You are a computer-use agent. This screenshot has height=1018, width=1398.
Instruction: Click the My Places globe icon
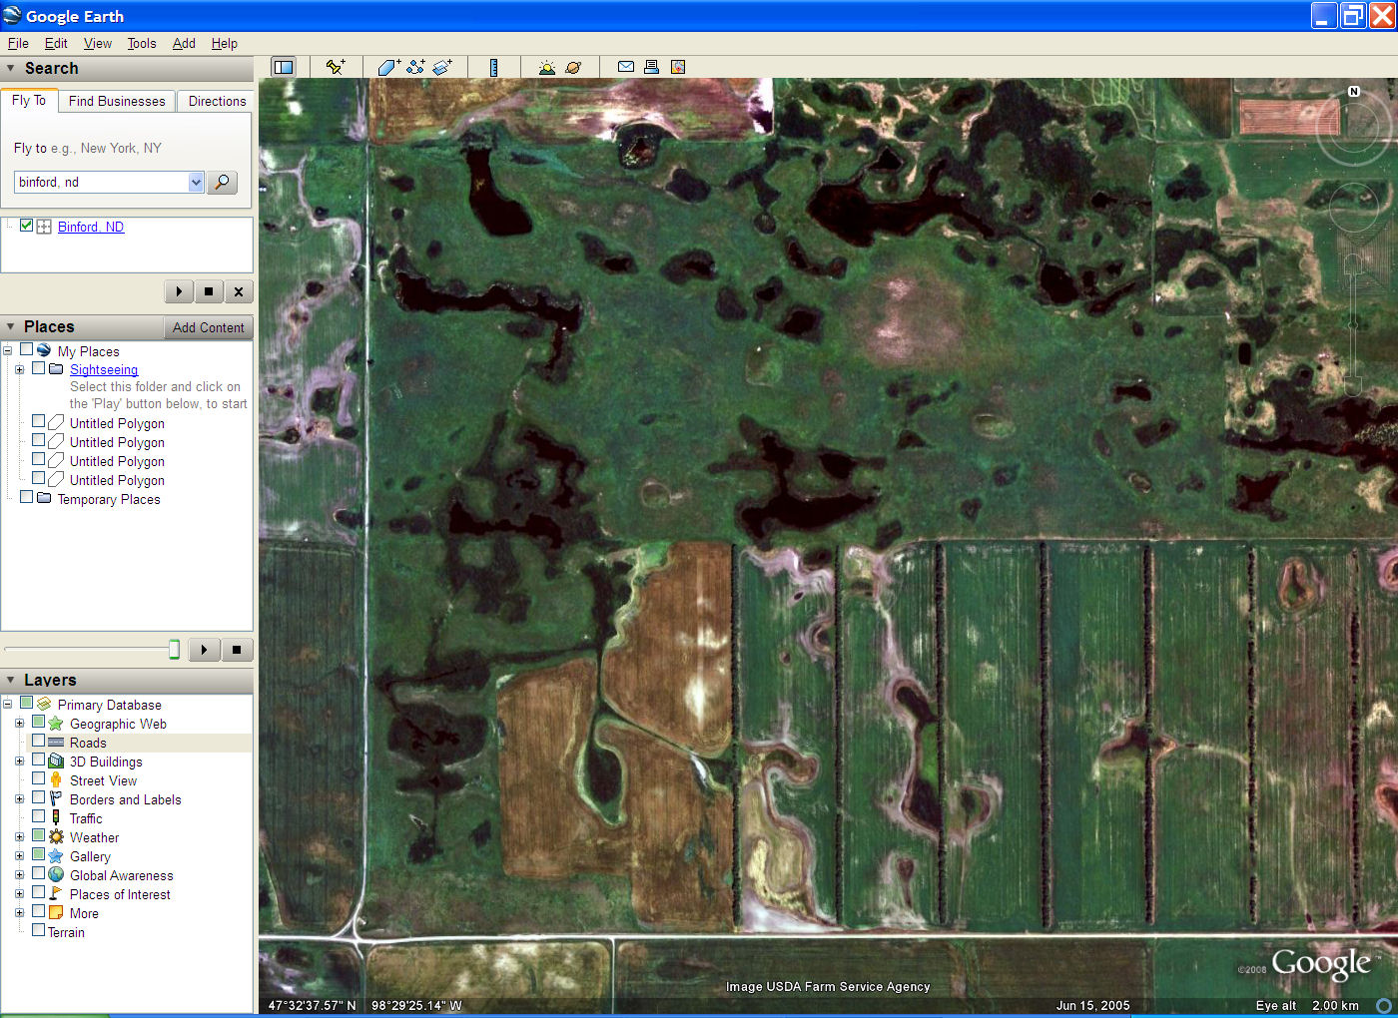coord(44,350)
